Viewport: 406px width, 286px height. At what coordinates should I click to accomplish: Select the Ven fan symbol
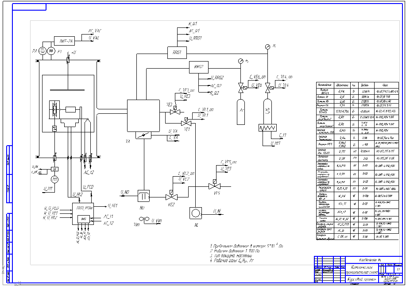click(144, 220)
